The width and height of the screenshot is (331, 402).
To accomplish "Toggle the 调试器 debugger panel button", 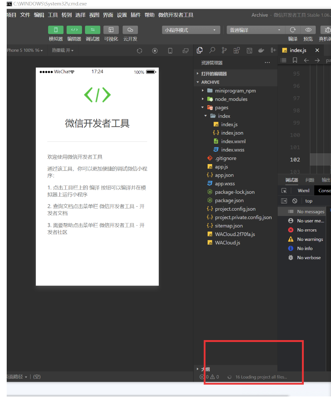I will point(93,30).
